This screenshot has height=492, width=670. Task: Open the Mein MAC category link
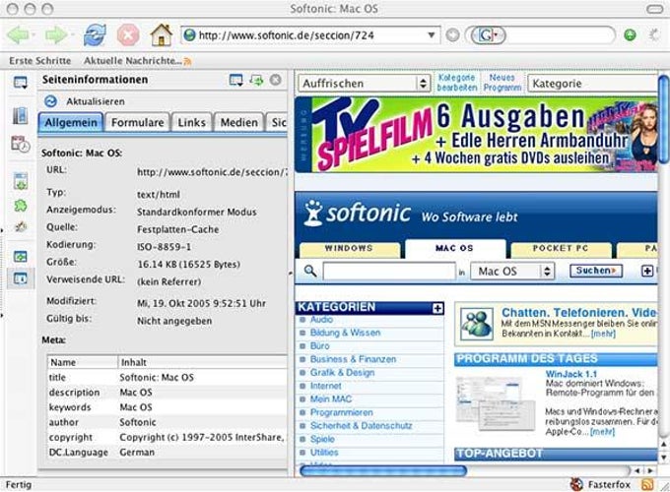tap(331, 399)
